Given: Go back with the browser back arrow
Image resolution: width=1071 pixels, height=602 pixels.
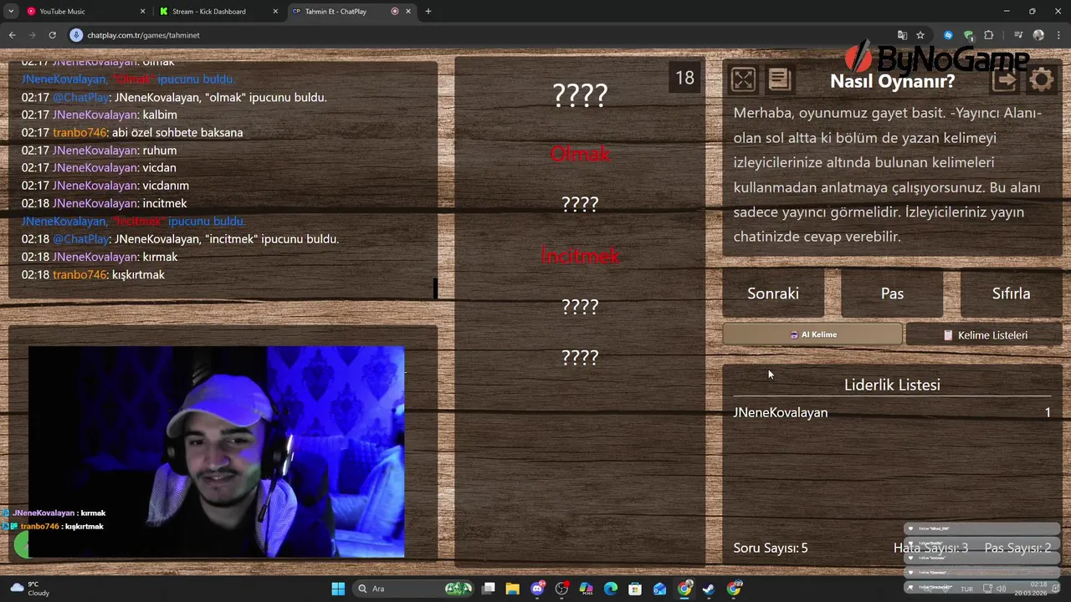Looking at the screenshot, I should point(12,35).
